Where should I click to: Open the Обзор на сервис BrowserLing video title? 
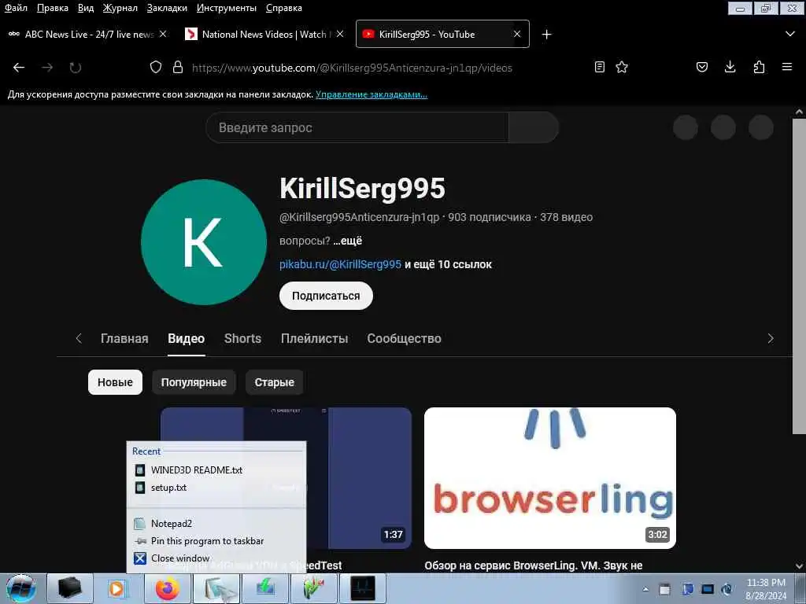tap(534, 565)
